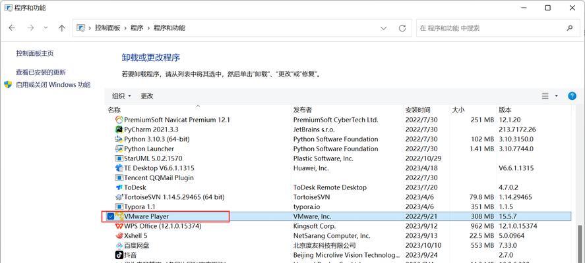Open 查看已安装的更新 link
This screenshot has width=585, height=263.
tap(41, 72)
